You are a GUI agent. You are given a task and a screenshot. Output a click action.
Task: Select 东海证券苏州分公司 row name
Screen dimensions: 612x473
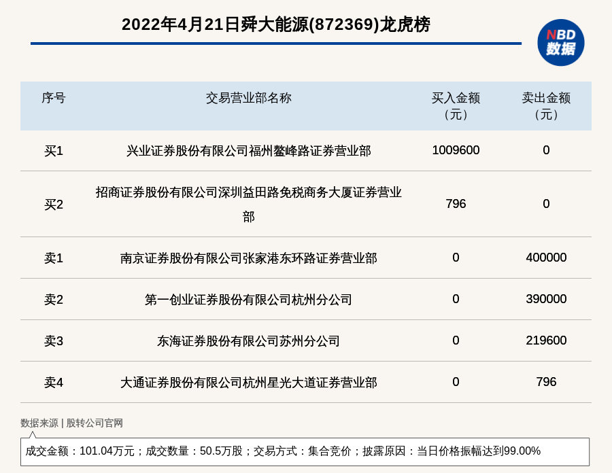248,341
